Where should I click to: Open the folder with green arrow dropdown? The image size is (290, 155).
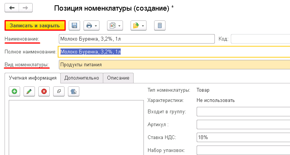point(138,25)
